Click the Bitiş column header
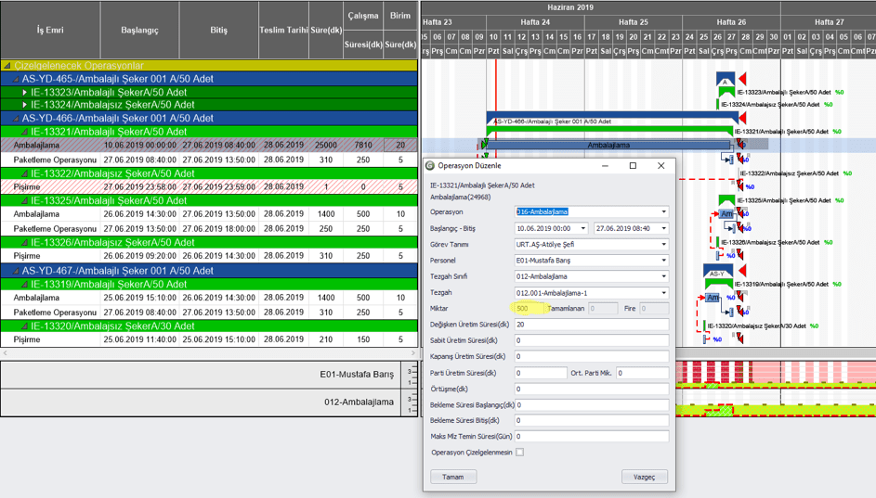Image resolution: width=876 pixels, height=498 pixels. [219, 30]
